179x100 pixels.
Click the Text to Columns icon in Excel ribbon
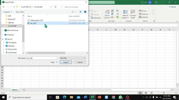[107, 14]
